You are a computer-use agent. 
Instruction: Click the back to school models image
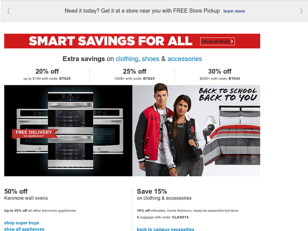coord(169,130)
